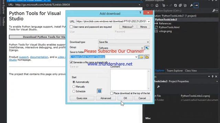Select vslogo.png in Solution Explorer
The image size is (220, 123).
click(165, 31)
